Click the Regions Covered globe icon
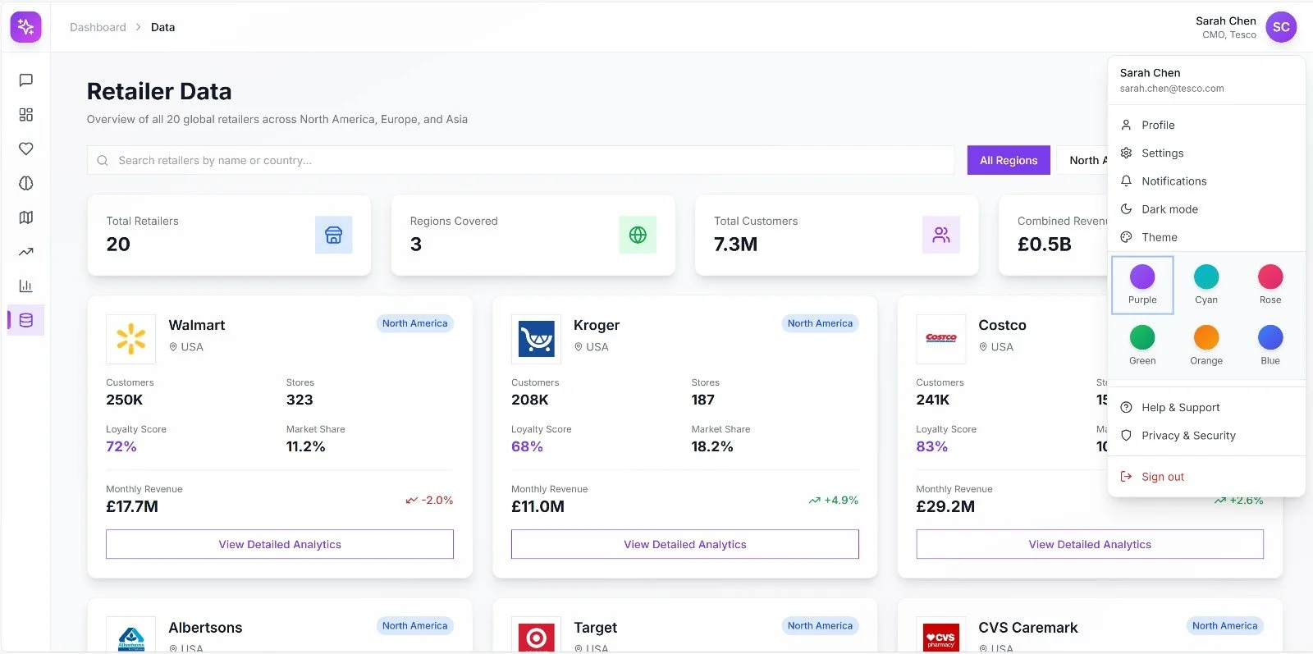 coord(638,235)
